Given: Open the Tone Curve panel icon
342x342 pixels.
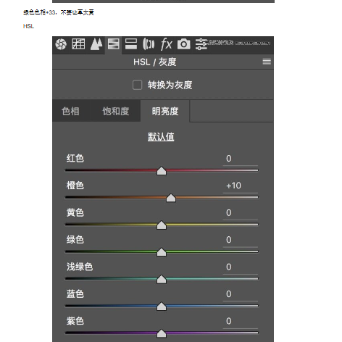Looking at the screenshot, I should pos(78,44).
